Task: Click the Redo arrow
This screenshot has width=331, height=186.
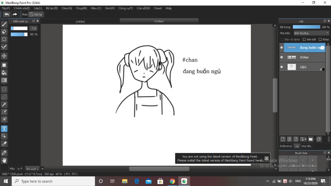Action: 15,14
